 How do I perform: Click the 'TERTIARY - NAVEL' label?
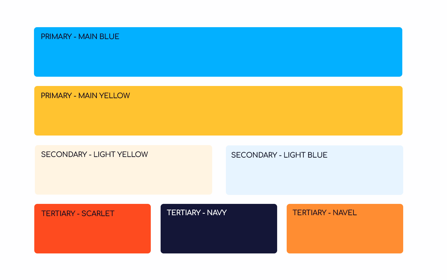pos(325,213)
